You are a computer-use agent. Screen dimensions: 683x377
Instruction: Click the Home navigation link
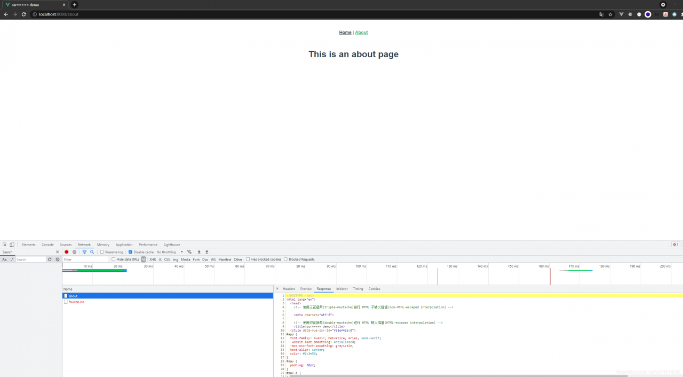(345, 33)
